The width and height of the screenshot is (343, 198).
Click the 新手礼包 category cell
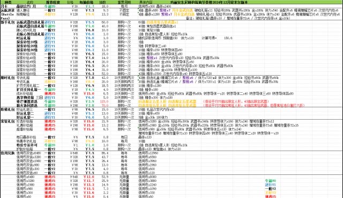8,23
